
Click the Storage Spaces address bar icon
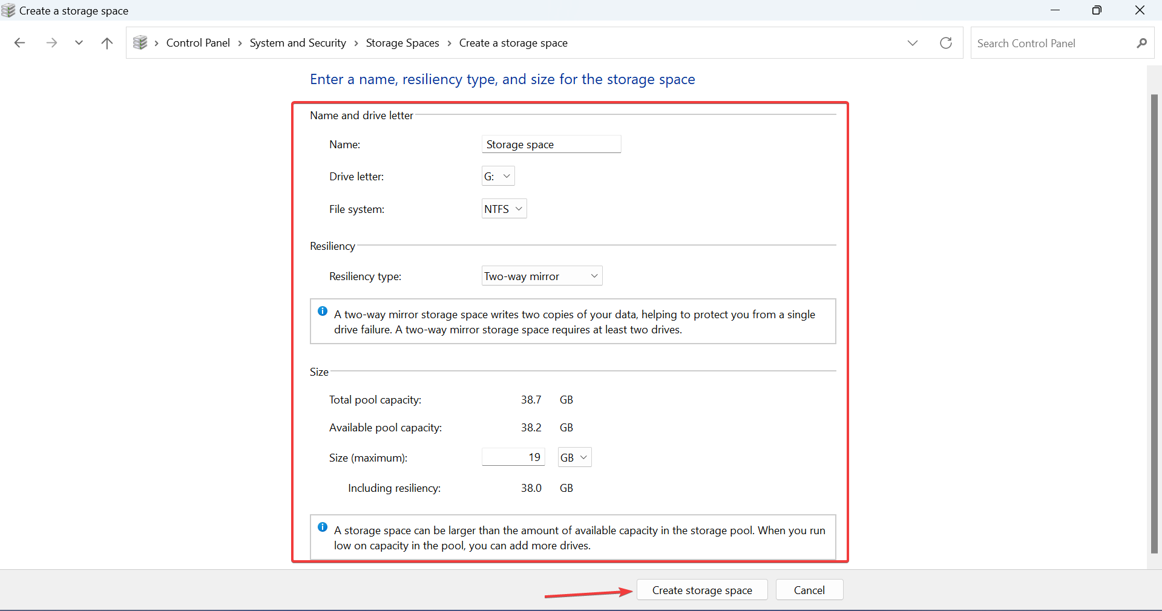140,43
